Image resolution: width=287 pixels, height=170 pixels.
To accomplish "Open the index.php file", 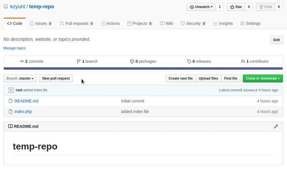I will (x=23, y=112).
